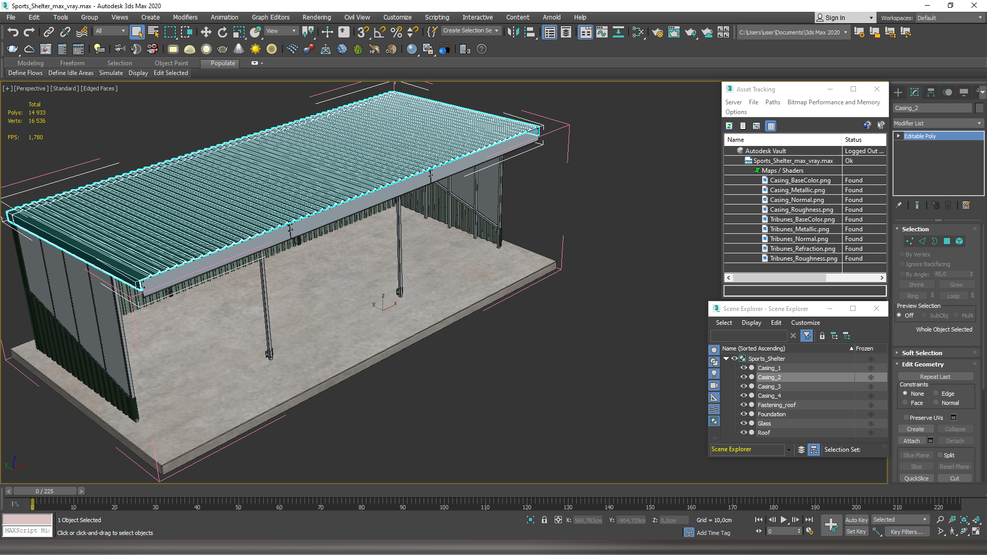Click the Redo icon in main toolbar
Screen dimensions: 987x555
tap(29, 32)
